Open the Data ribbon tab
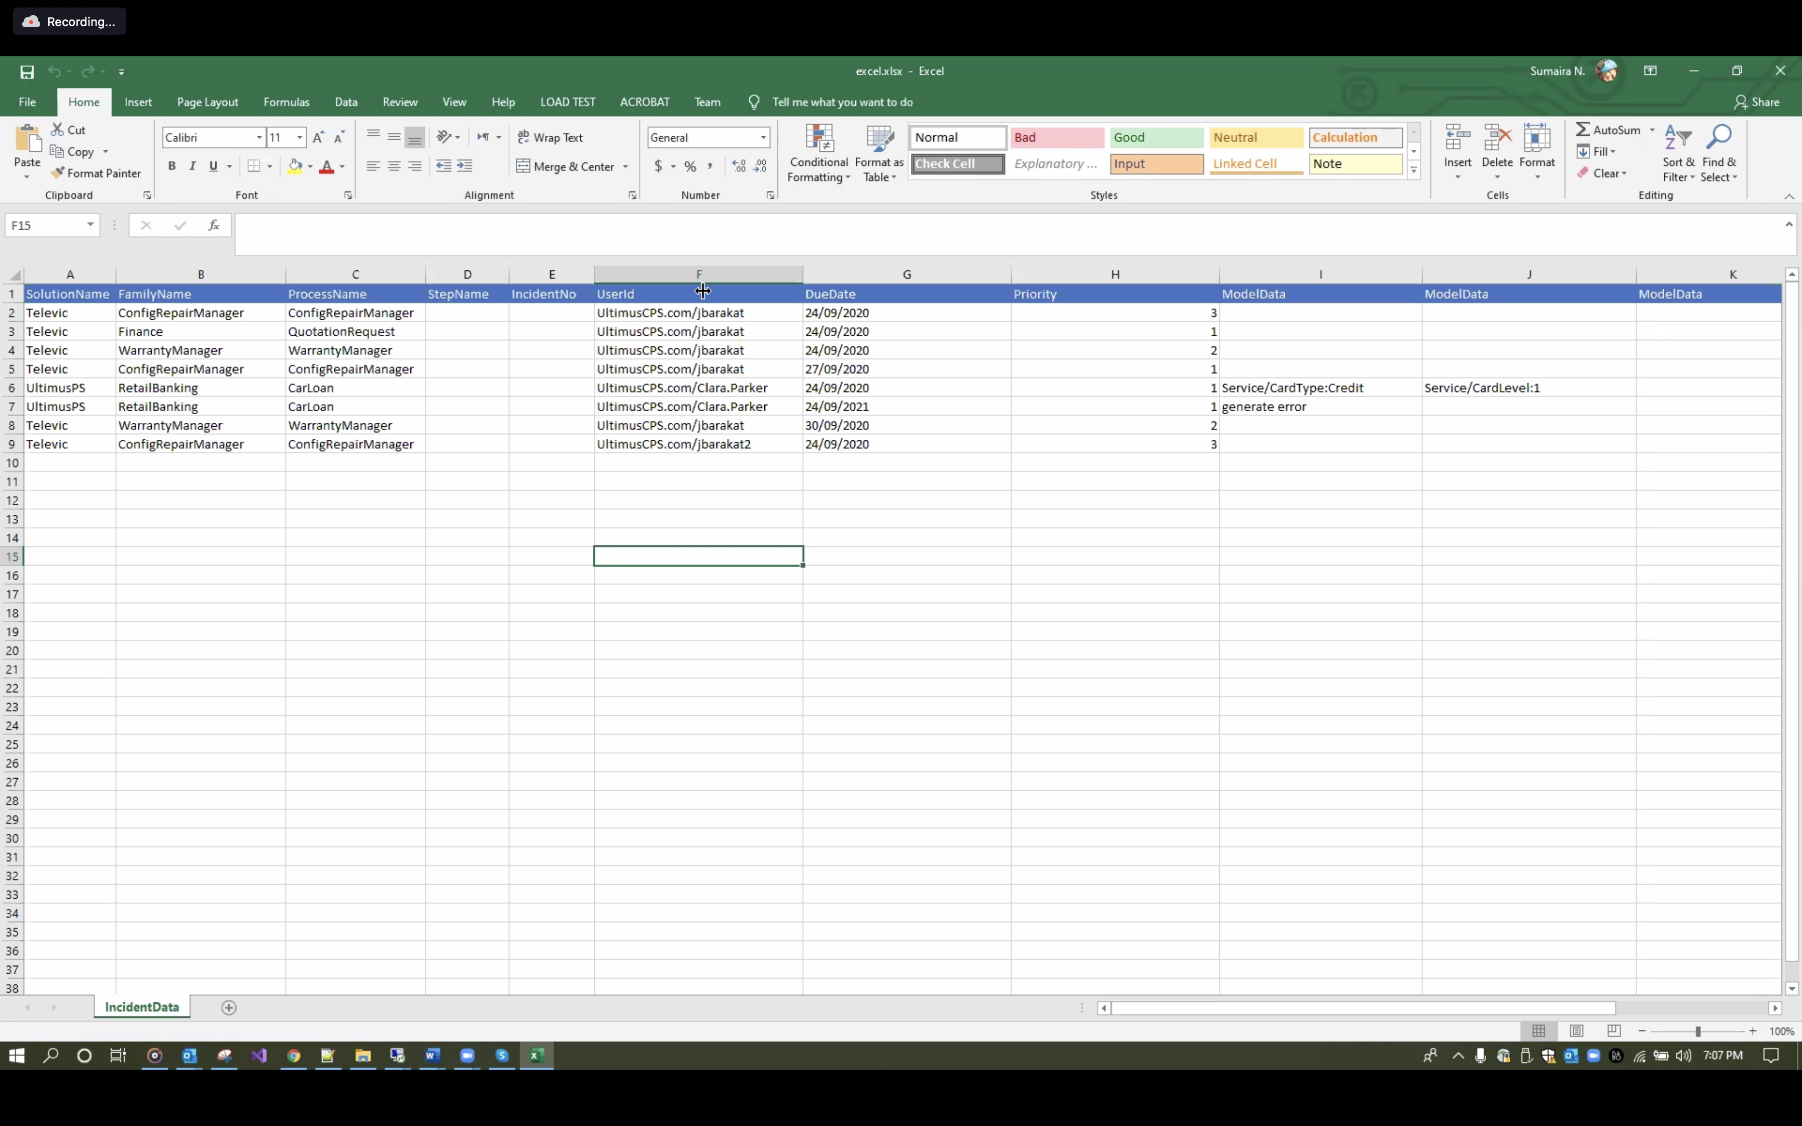This screenshot has width=1802, height=1126. click(x=346, y=102)
